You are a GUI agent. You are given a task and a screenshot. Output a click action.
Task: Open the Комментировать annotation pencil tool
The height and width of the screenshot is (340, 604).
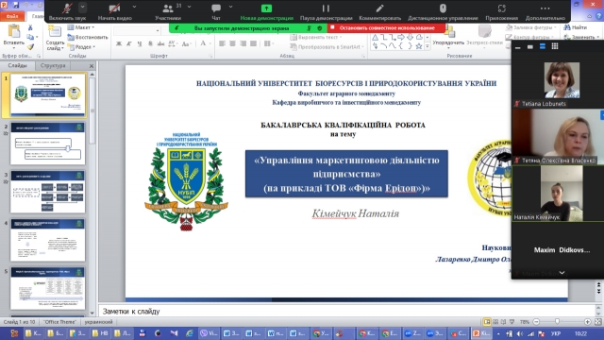(379, 8)
